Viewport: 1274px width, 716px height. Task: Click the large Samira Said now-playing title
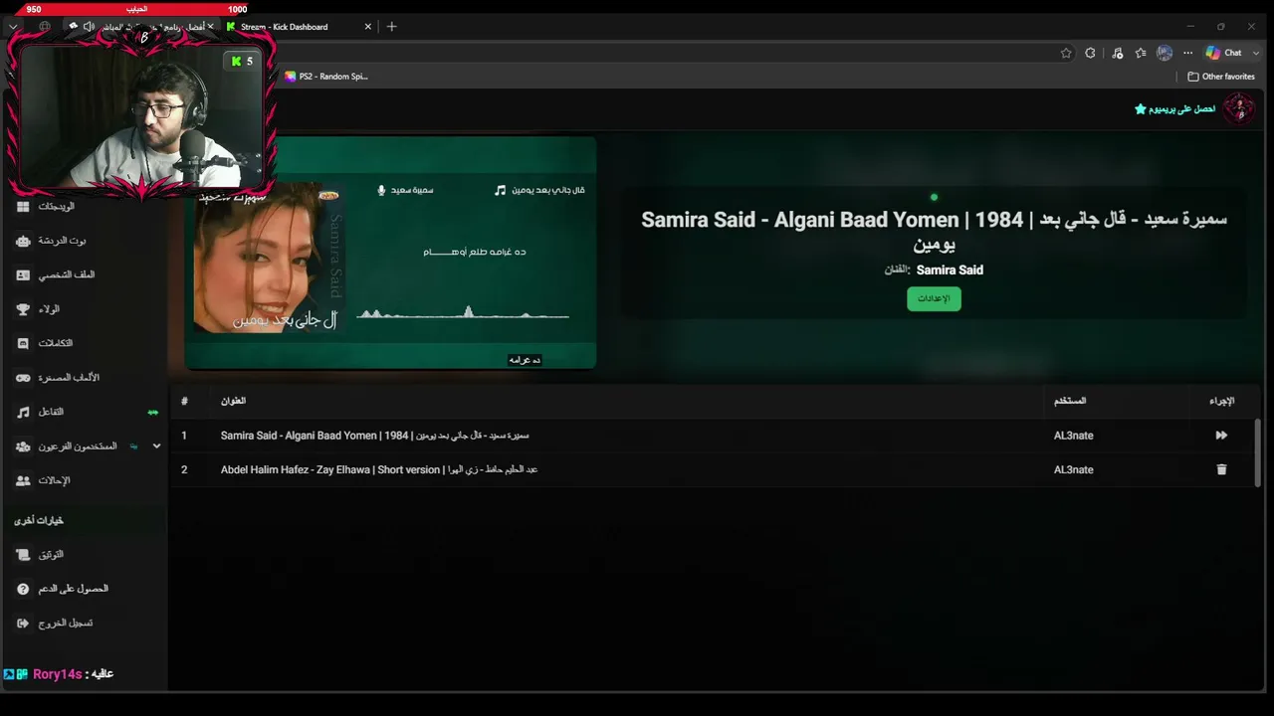934,231
